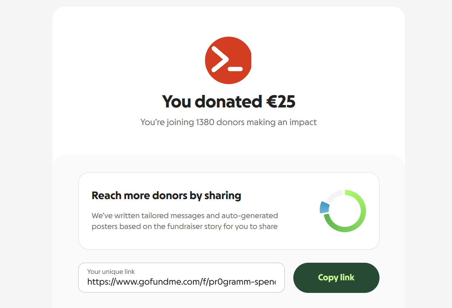452x308 pixels.
Task: Click the 1380 donor count number
Action: coord(205,122)
